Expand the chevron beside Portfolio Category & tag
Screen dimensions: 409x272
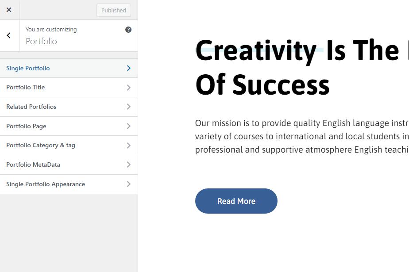[129, 146]
